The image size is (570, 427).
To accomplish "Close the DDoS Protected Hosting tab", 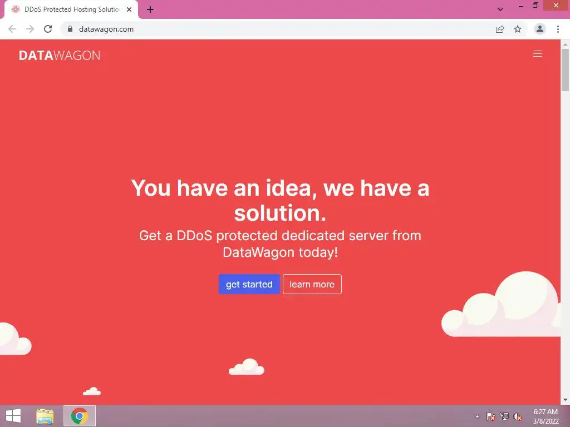I will pyautogui.click(x=129, y=9).
